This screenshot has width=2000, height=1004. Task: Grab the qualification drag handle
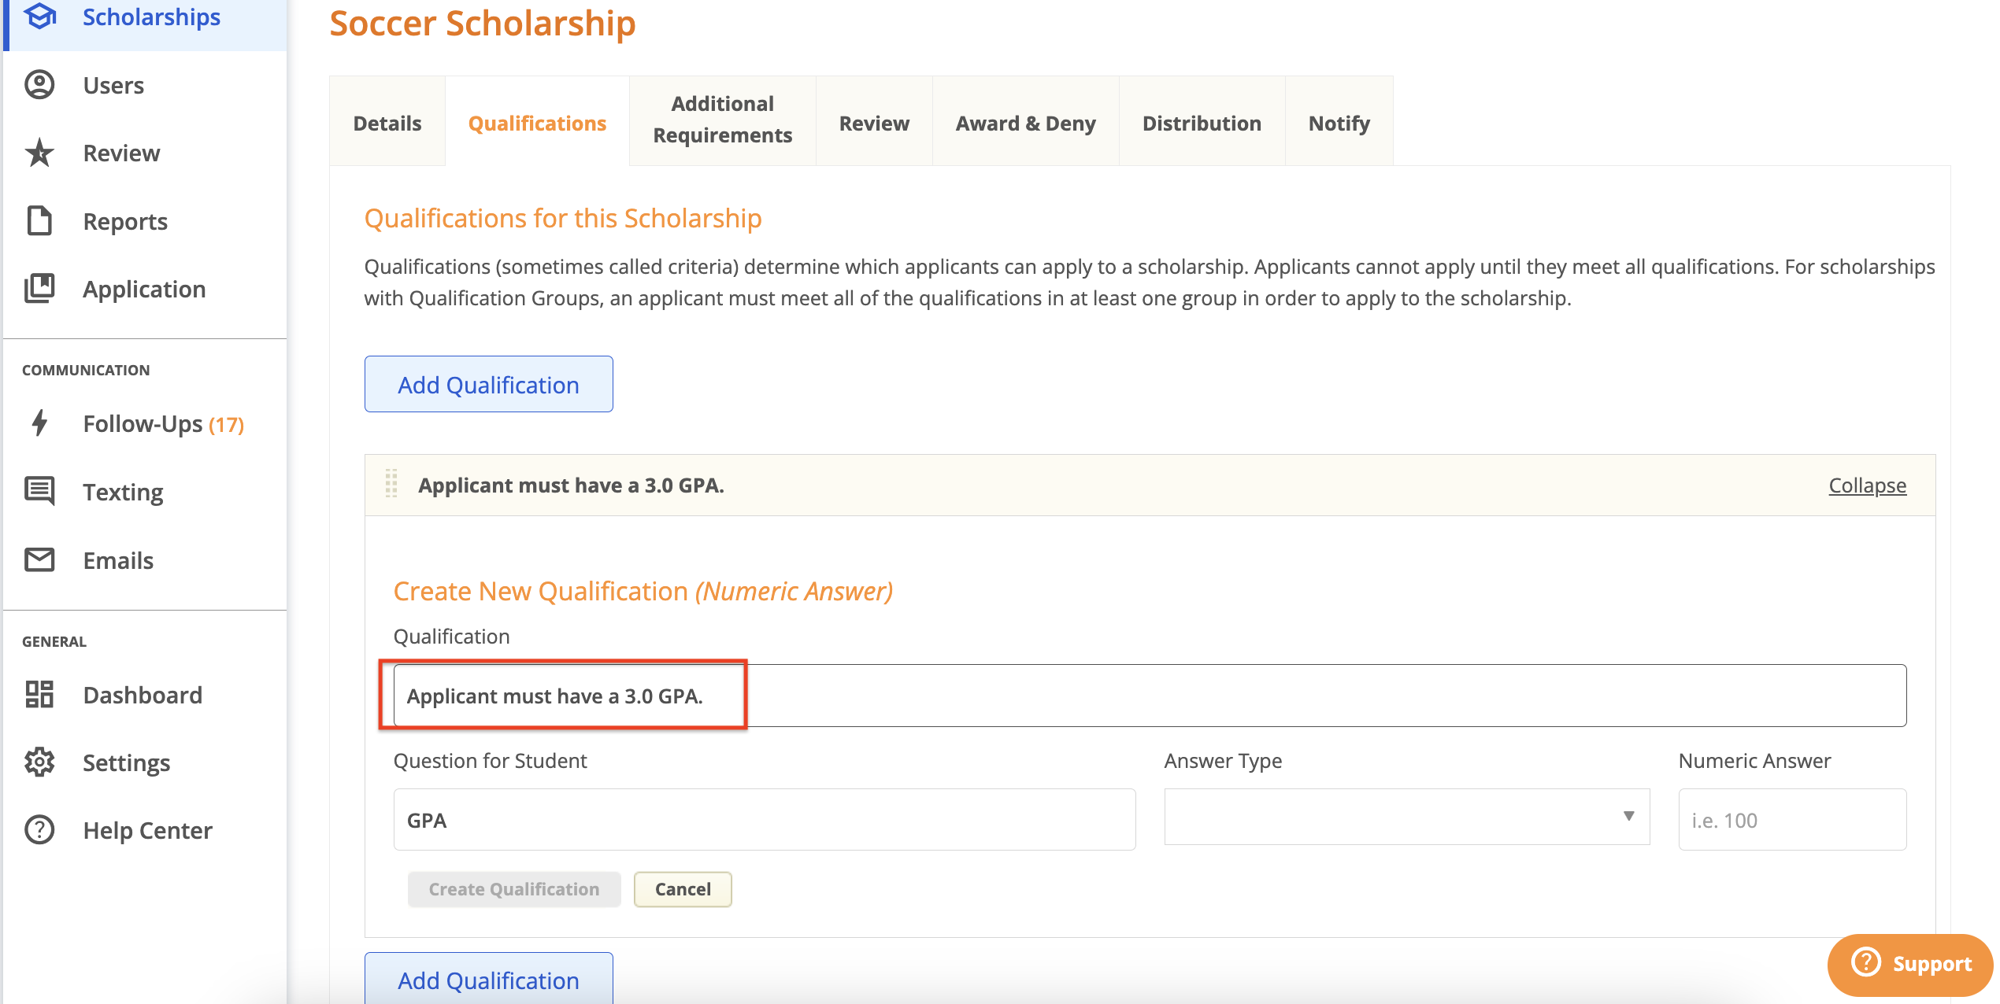click(390, 485)
